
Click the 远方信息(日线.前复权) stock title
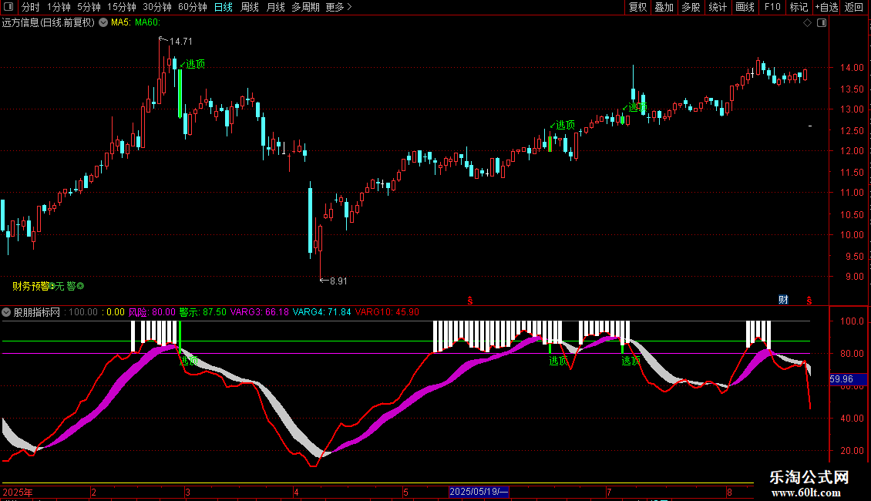[49, 23]
